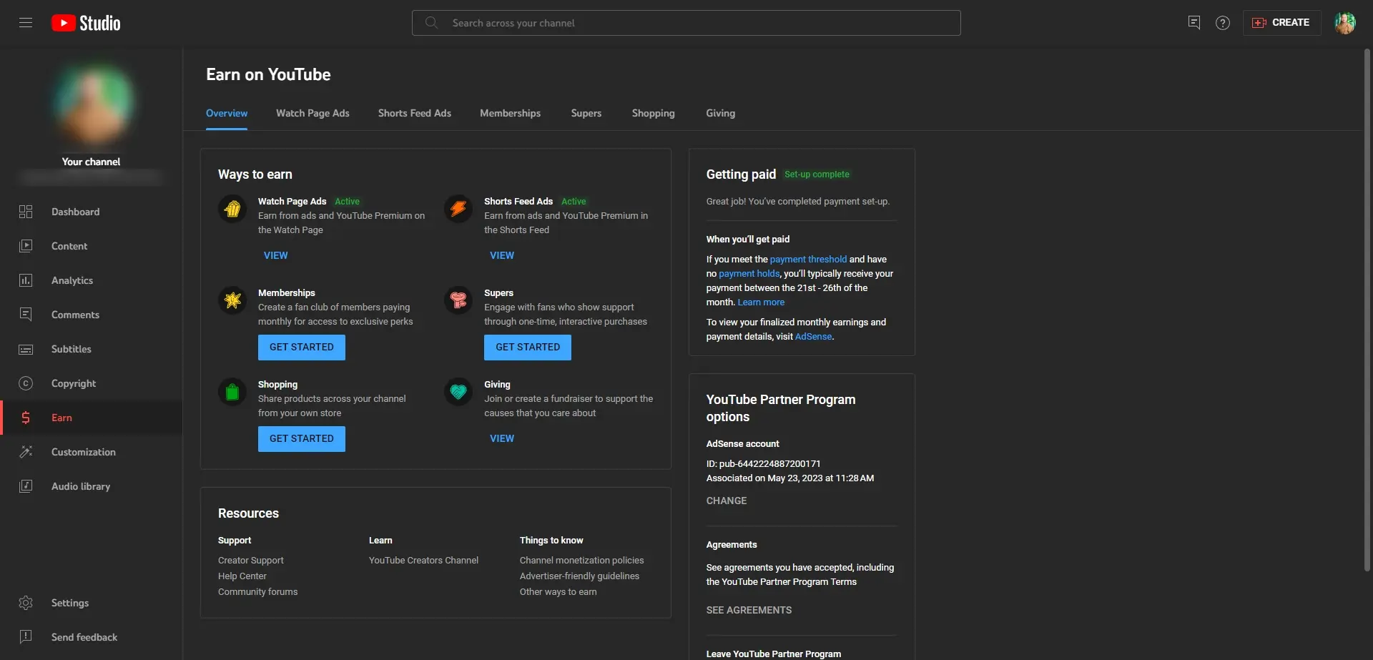Click VIEW under Watch Page Ads
The width and height of the screenshot is (1373, 660).
[275, 255]
